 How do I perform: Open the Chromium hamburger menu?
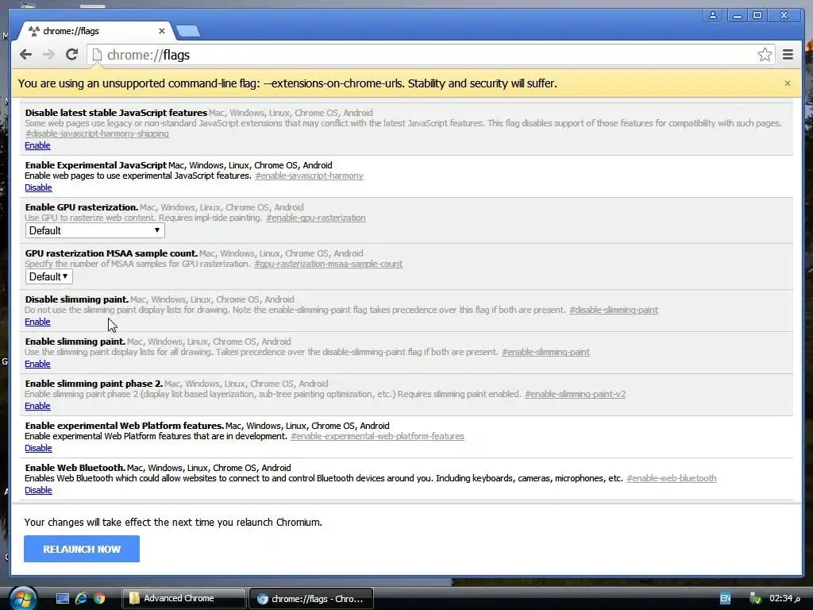(x=788, y=55)
